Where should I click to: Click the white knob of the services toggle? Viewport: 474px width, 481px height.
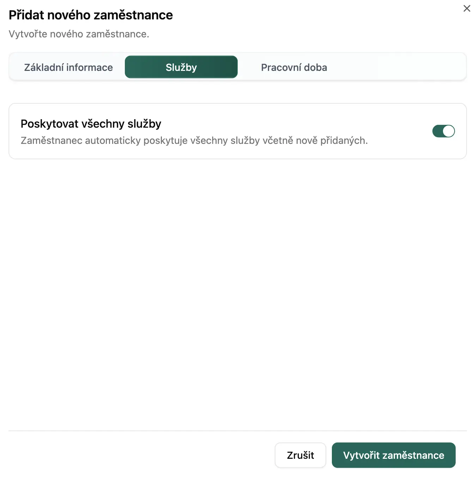click(x=449, y=131)
